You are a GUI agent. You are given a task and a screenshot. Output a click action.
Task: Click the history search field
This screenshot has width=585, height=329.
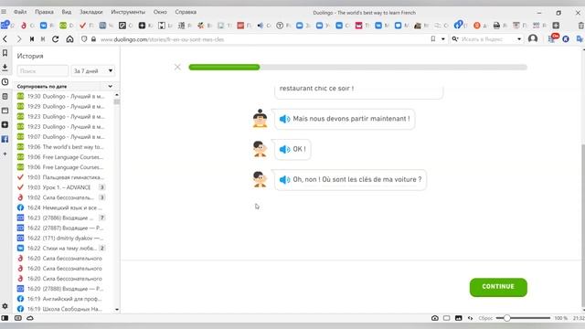point(43,71)
